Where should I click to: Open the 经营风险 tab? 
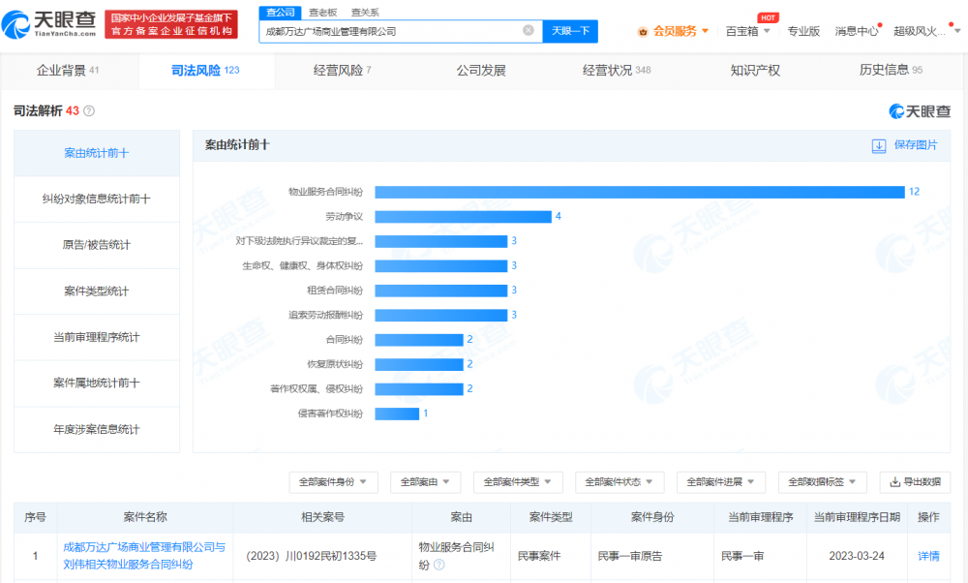coord(343,71)
